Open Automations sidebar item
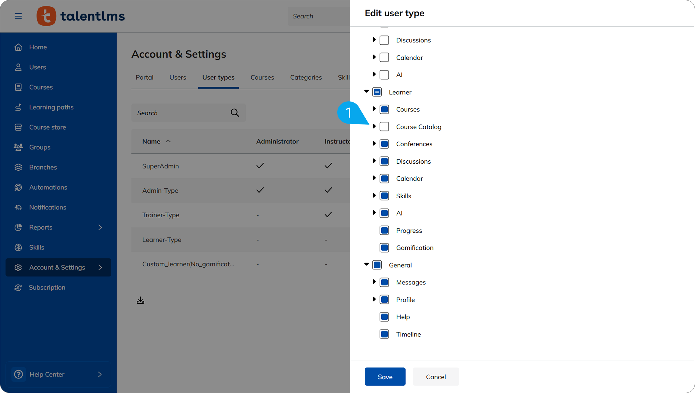The width and height of the screenshot is (695, 393). [x=48, y=187]
